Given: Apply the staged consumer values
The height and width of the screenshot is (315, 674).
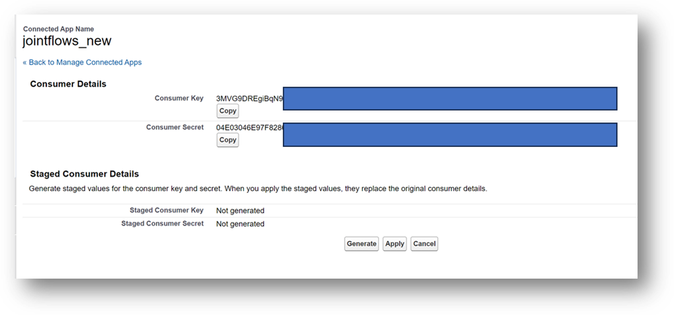Looking at the screenshot, I should click(394, 244).
